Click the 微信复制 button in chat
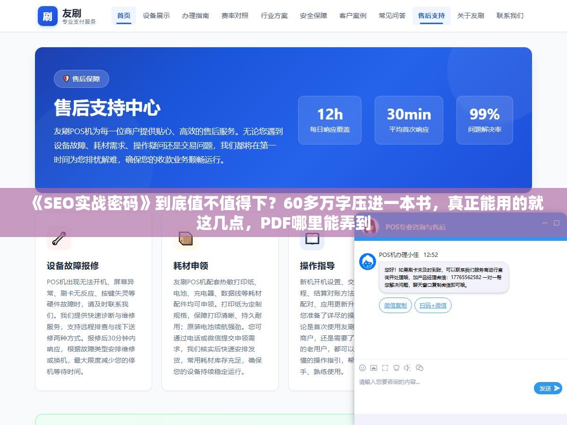The width and height of the screenshot is (567, 425). pyautogui.click(x=395, y=306)
